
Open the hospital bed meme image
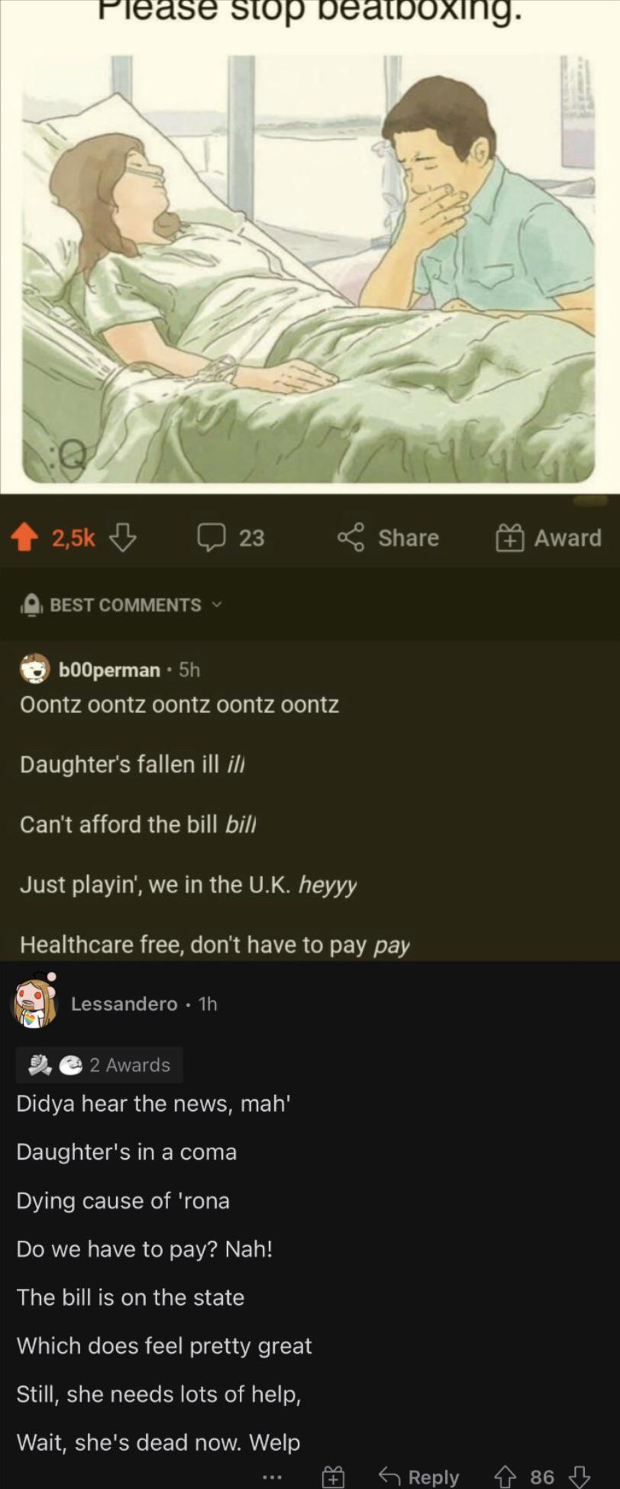[308, 269]
